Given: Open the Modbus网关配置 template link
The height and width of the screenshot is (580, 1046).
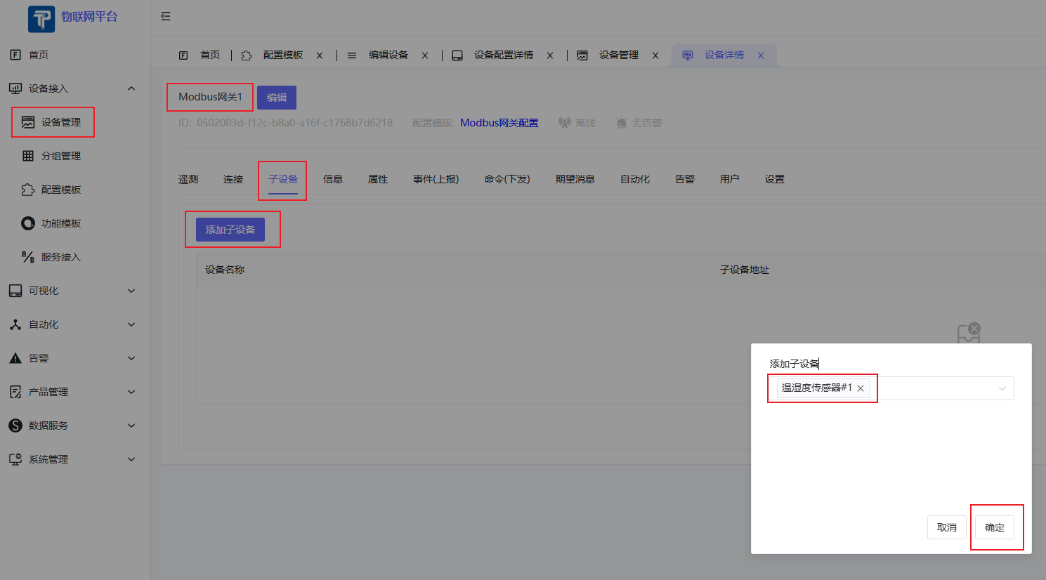Looking at the screenshot, I should 499,122.
